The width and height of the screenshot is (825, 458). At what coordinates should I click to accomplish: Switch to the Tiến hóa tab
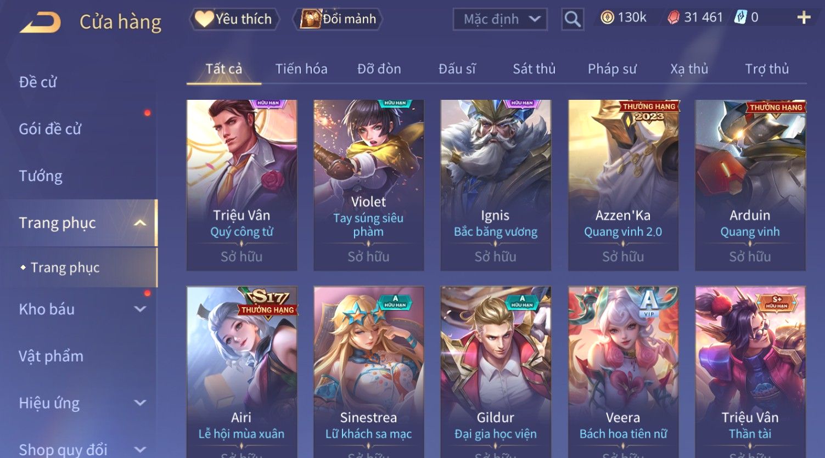pyautogui.click(x=301, y=69)
